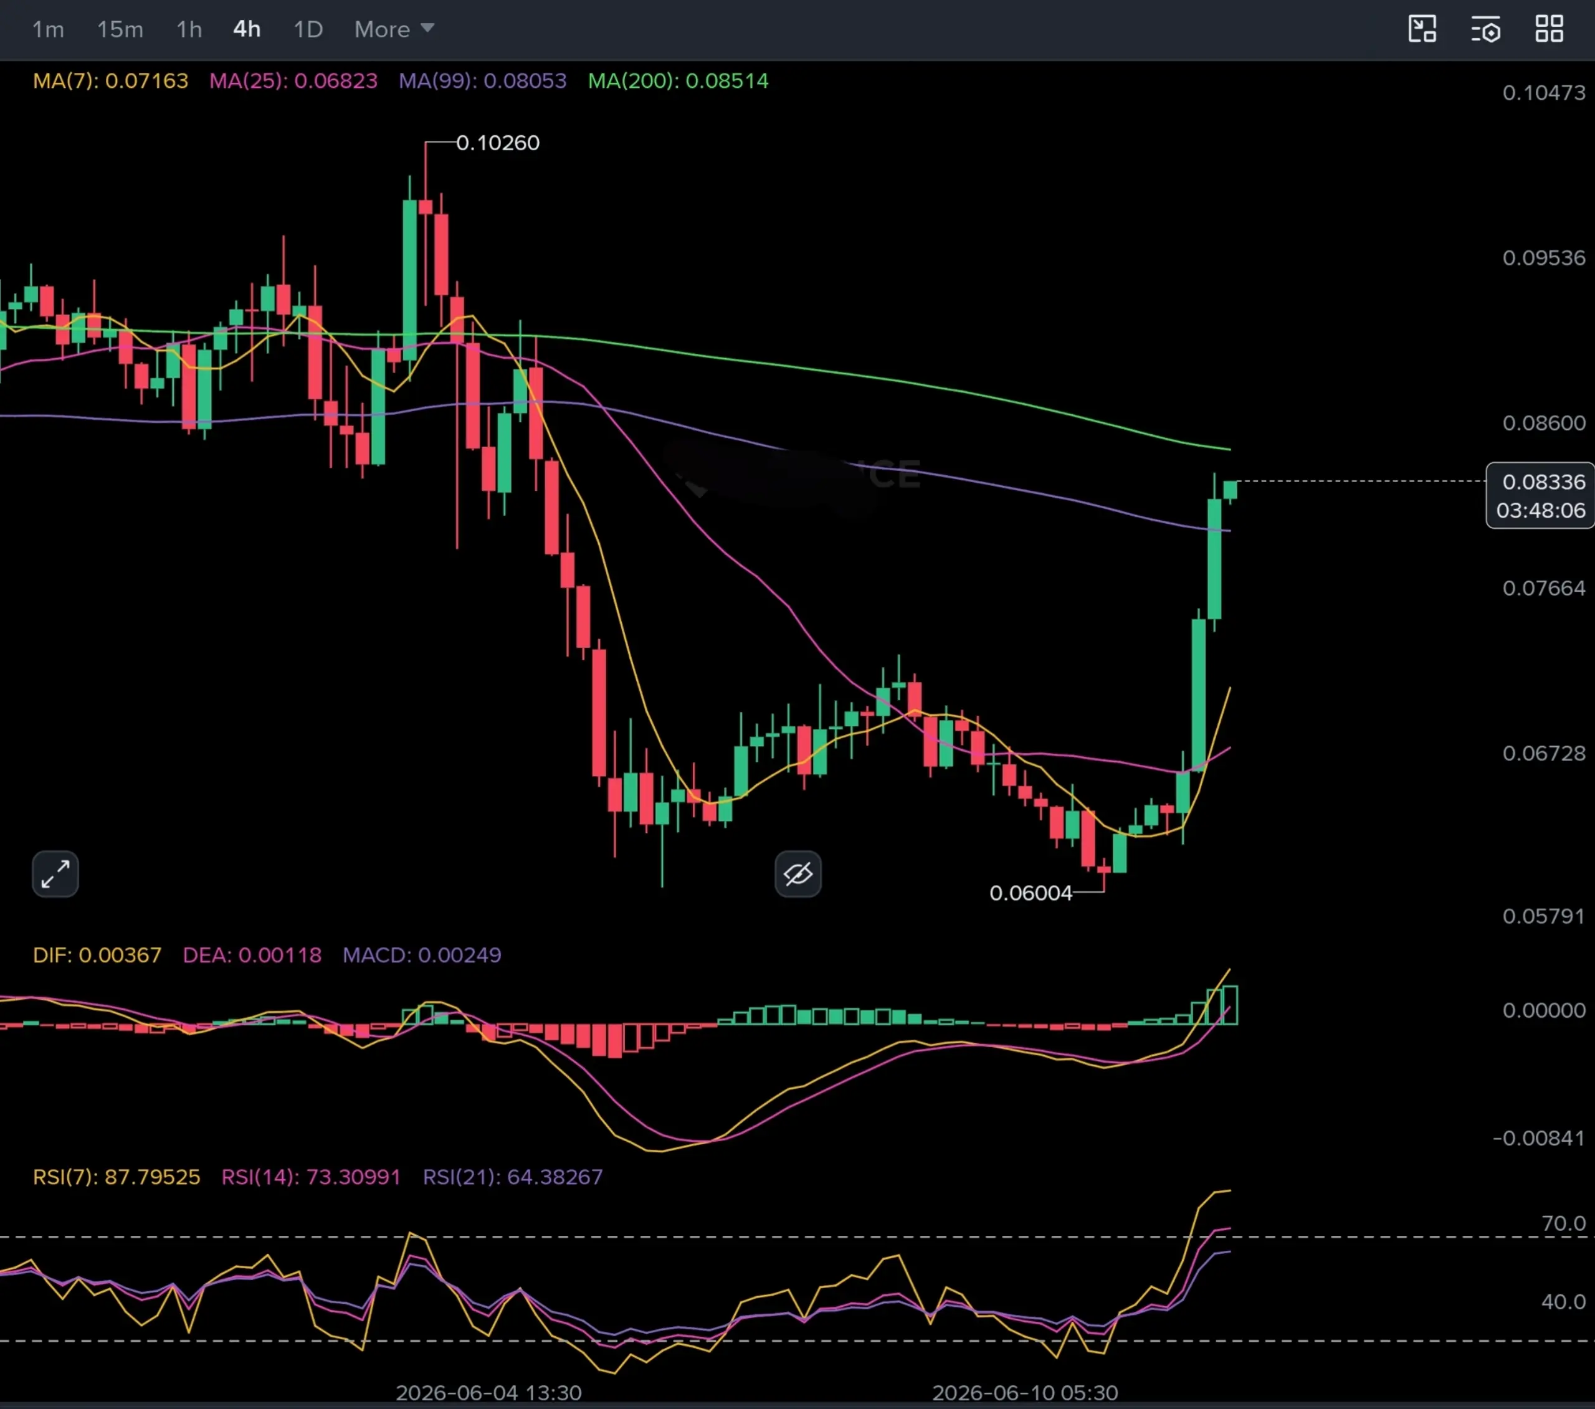The height and width of the screenshot is (1409, 1595).
Task: Open the chart indicator settings icon
Action: pyautogui.click(x=1486, y=29)
